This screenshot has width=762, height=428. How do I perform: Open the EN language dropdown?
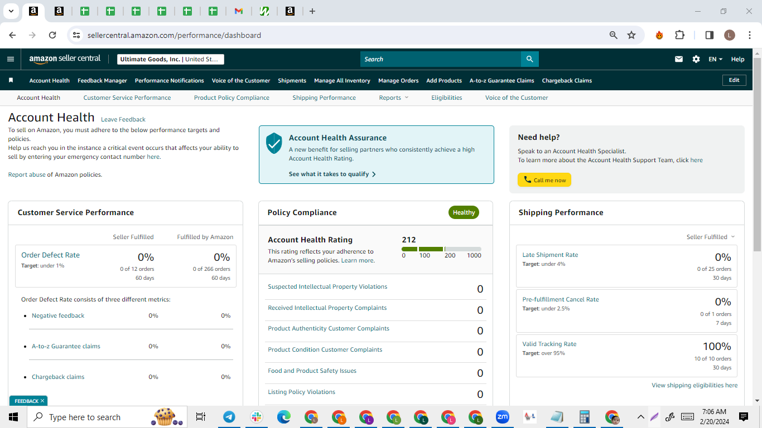[x=715, y=59]
